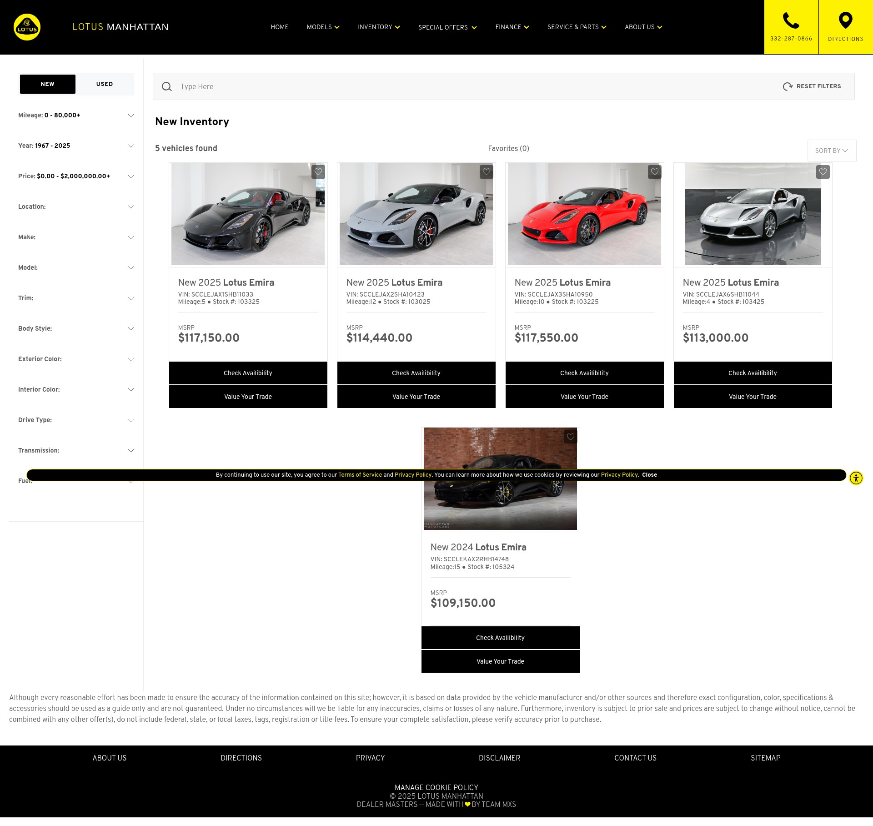This screenshot has height=826, width=873.
Task: Check availability for 2024 Lotus Emira
Action: pyautogui.click(x=501, y=638)
